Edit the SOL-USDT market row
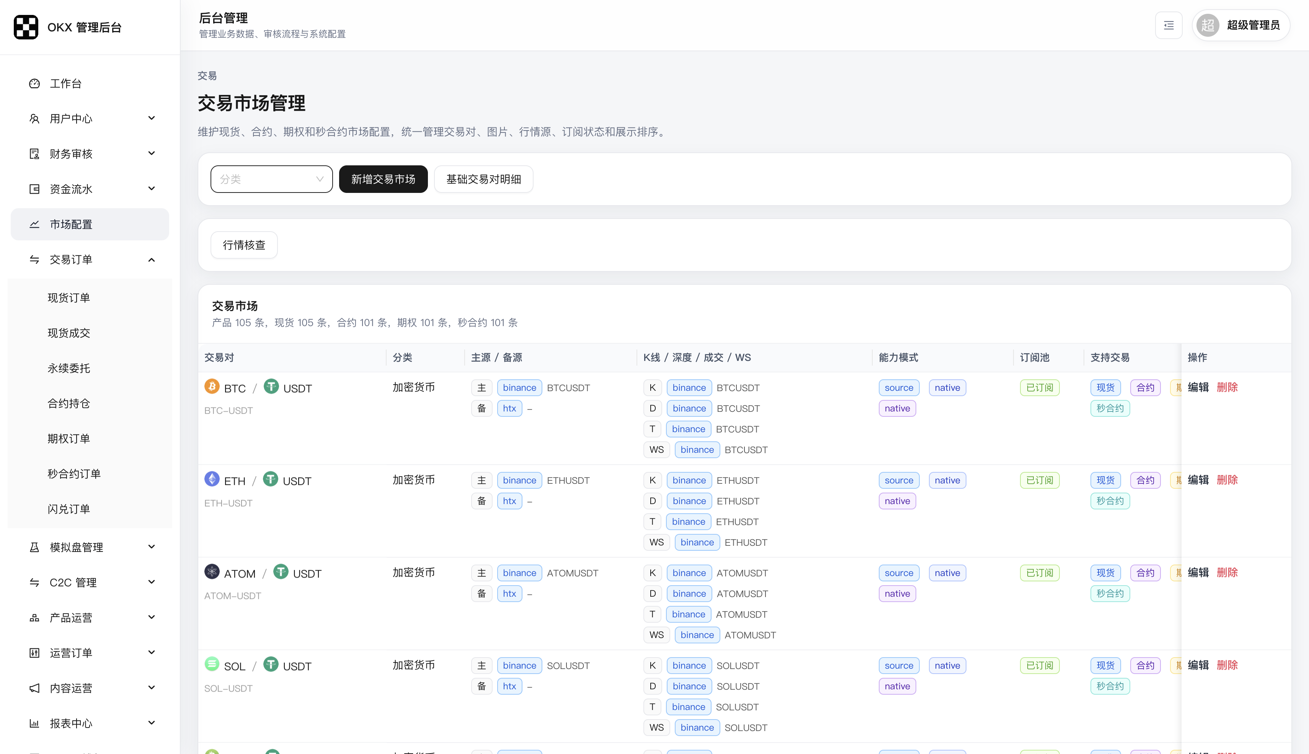This screenshot has height=754, width=1309. (1198, 666)
